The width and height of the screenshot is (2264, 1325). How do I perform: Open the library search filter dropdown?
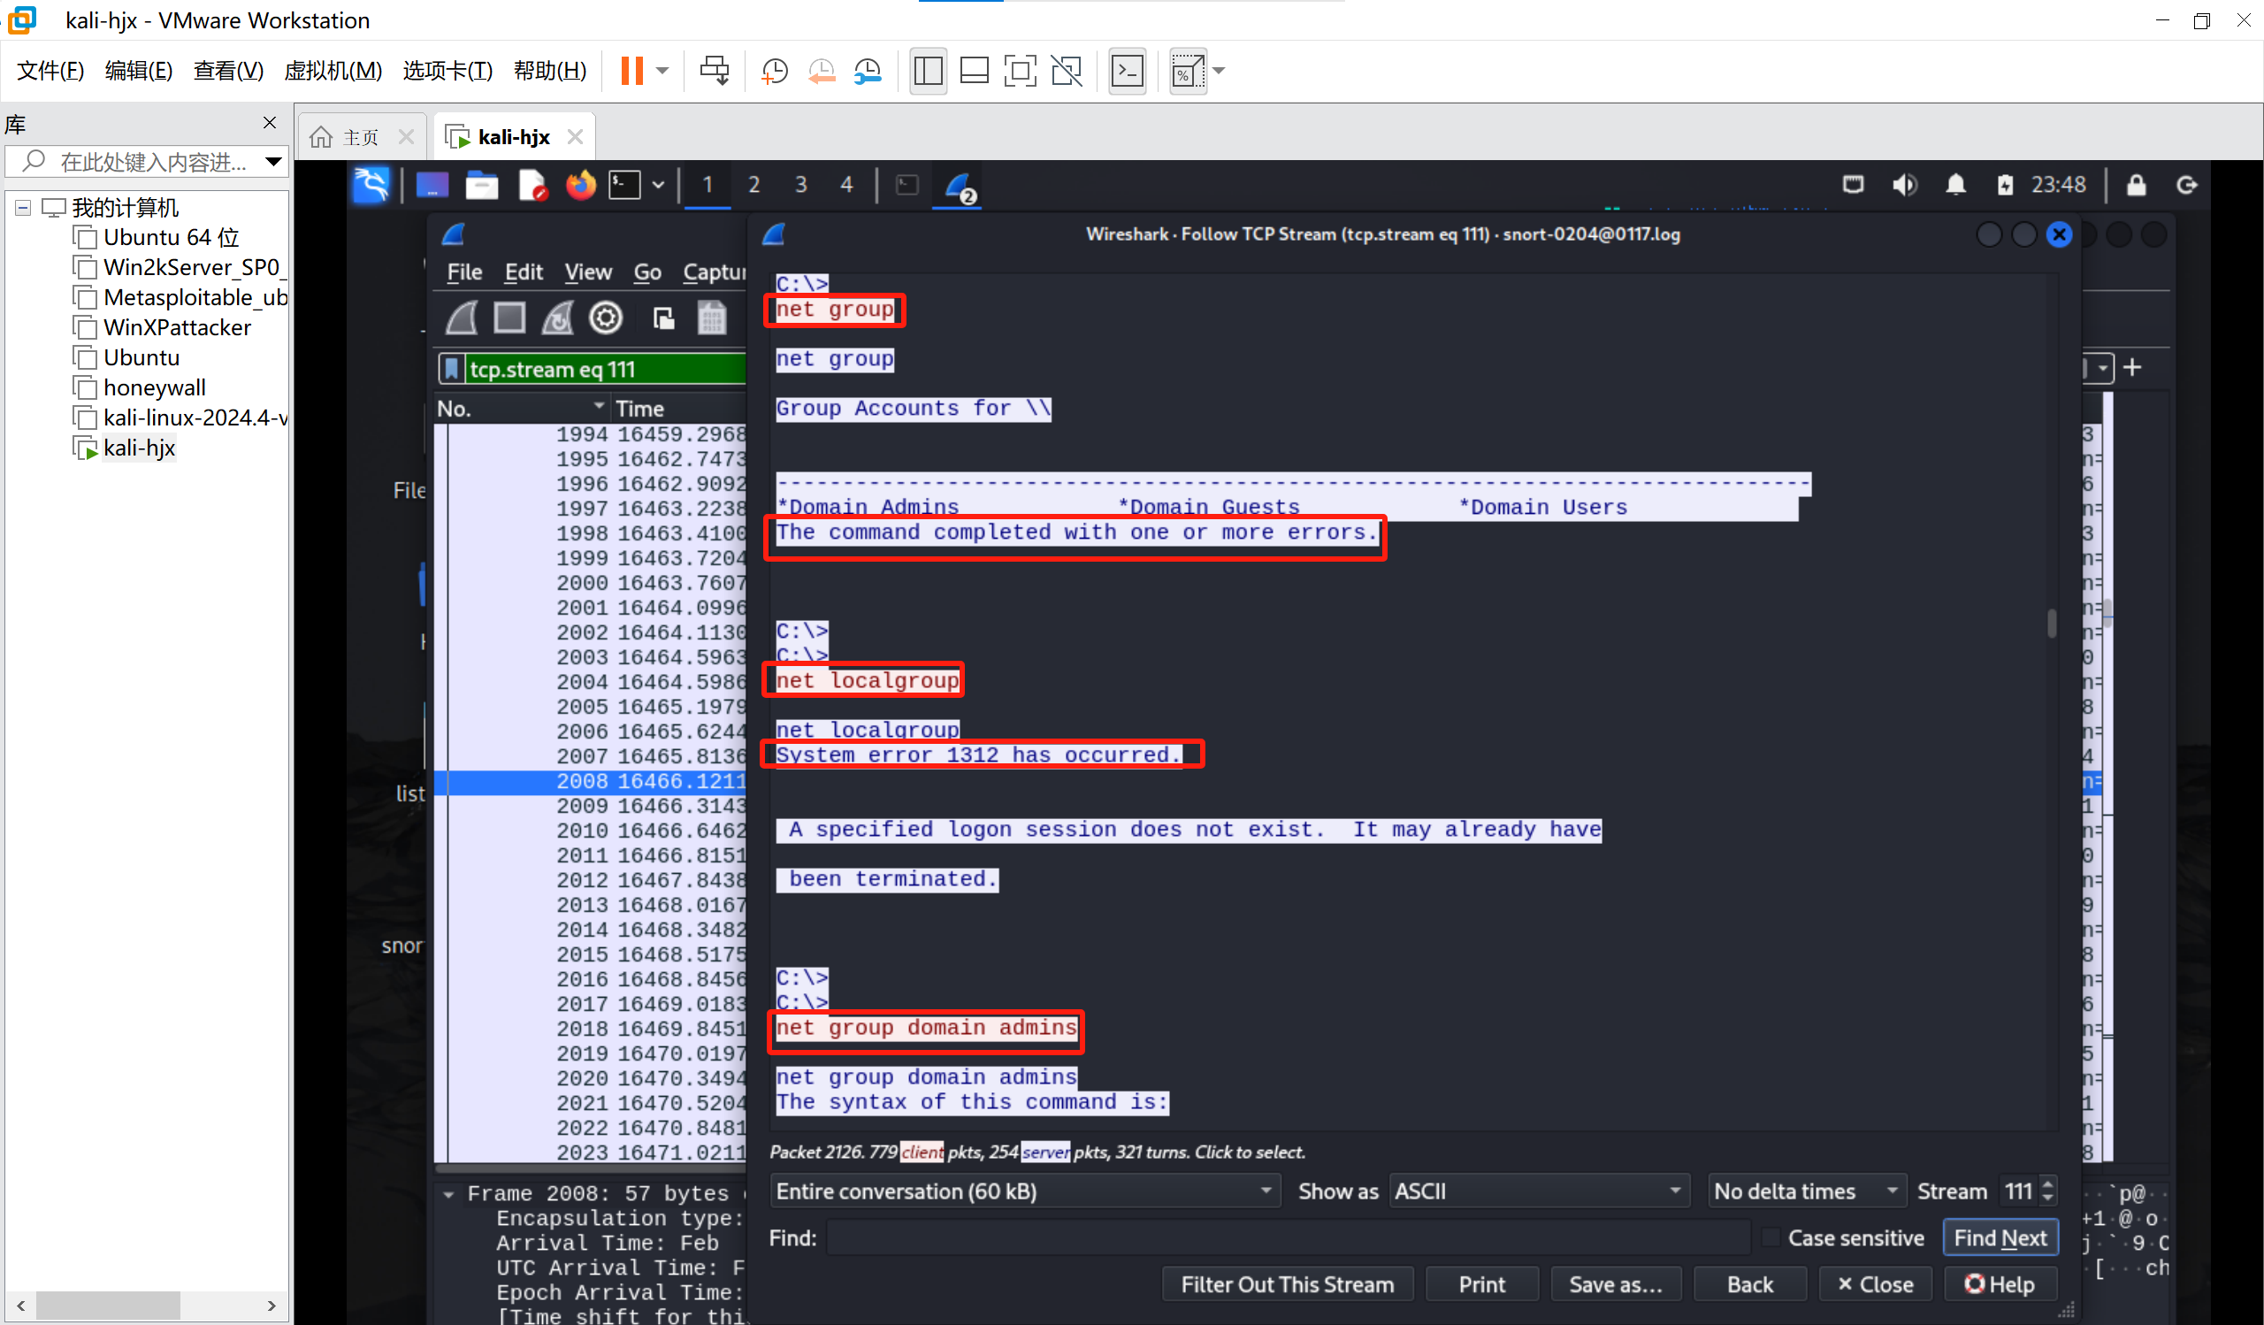273,162
